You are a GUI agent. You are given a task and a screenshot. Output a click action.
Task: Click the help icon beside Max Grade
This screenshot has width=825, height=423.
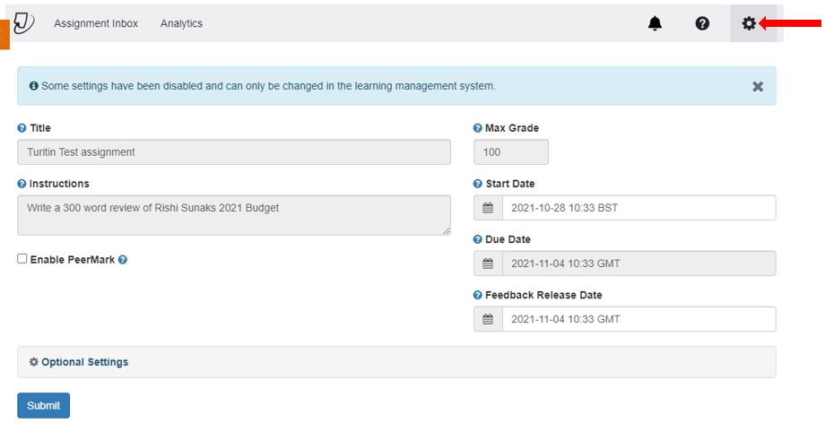point(477,128)
